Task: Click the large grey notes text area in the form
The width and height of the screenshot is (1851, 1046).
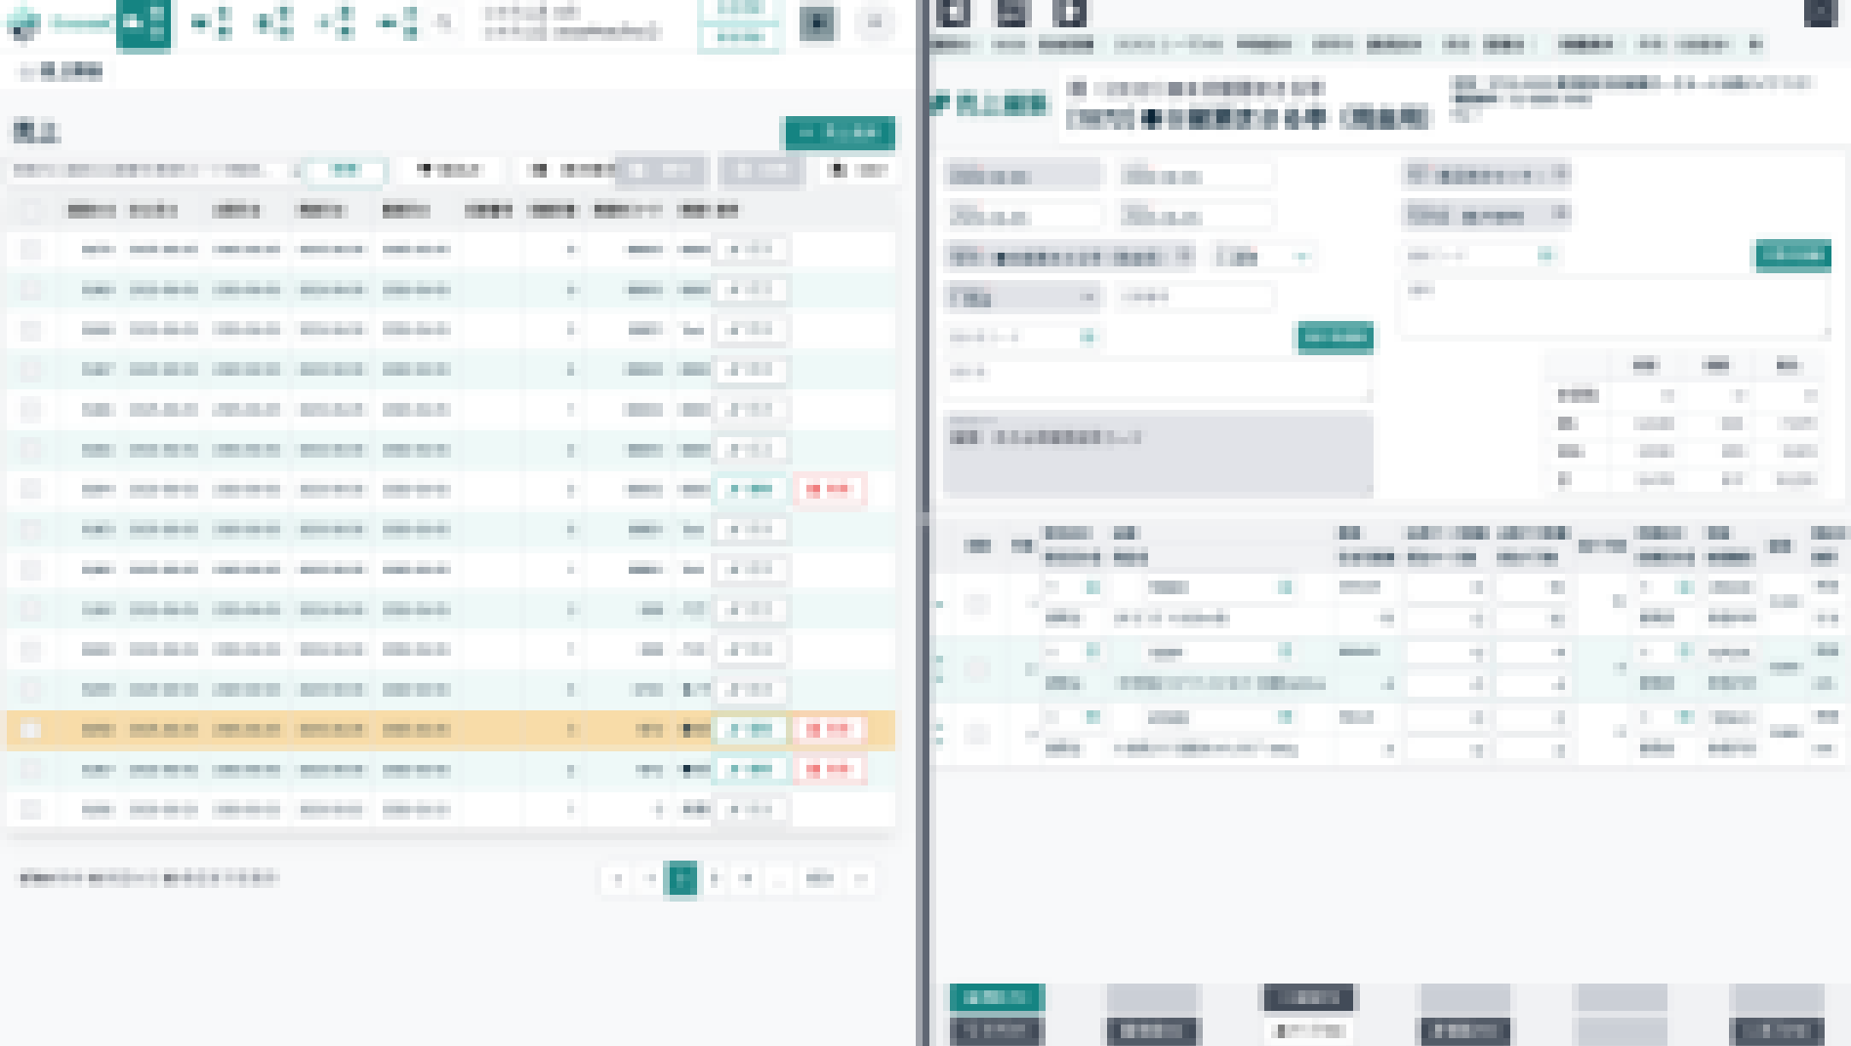Action: 1158,456
